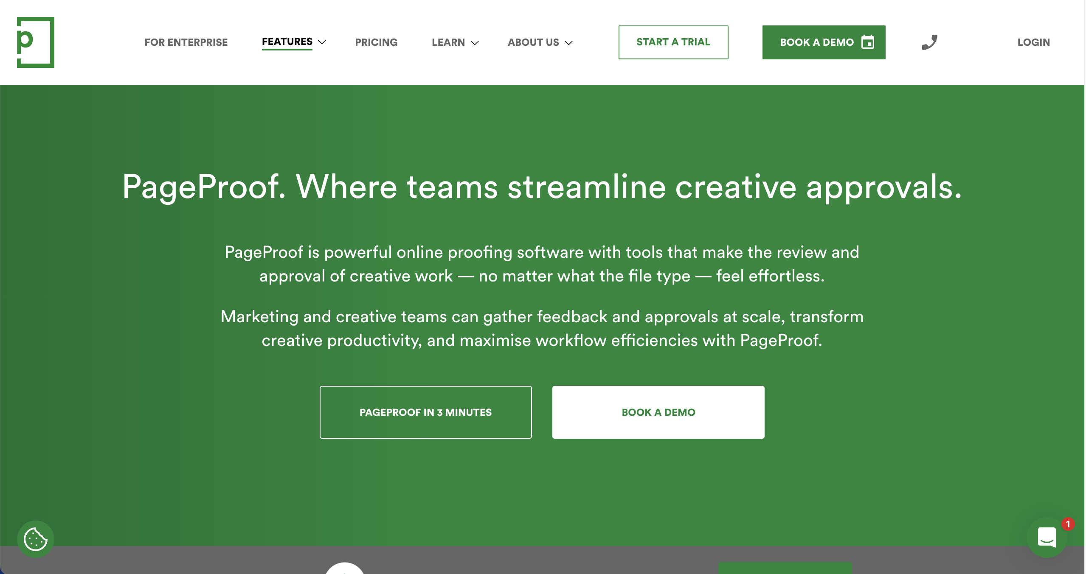Open the Learn menu label
This screenshot has height=574, width=1086.
tap(448, 42)
